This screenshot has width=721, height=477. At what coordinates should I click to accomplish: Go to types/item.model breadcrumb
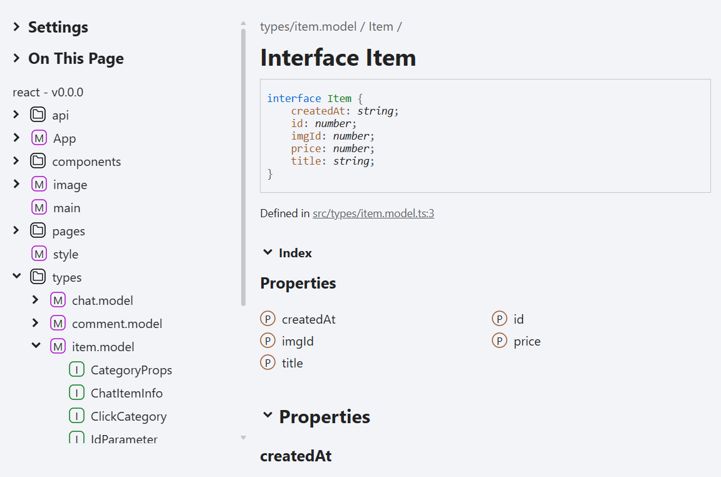pos(308,27)
